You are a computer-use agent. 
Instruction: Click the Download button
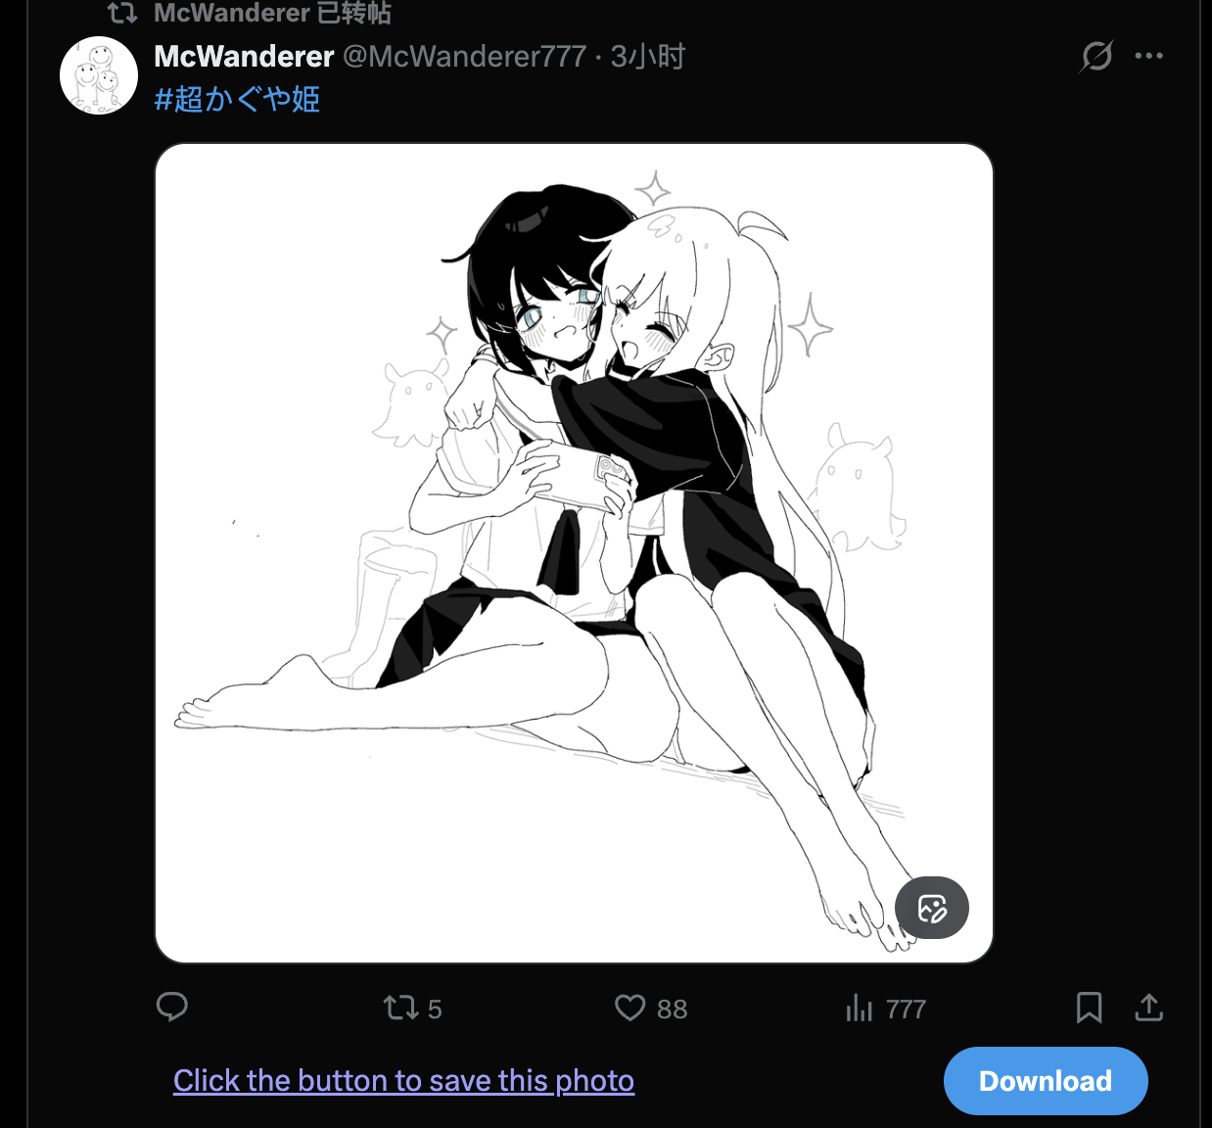pyautogui.click(x=1045, y=1080)
